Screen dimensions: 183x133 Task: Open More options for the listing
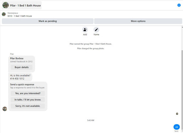138,21
